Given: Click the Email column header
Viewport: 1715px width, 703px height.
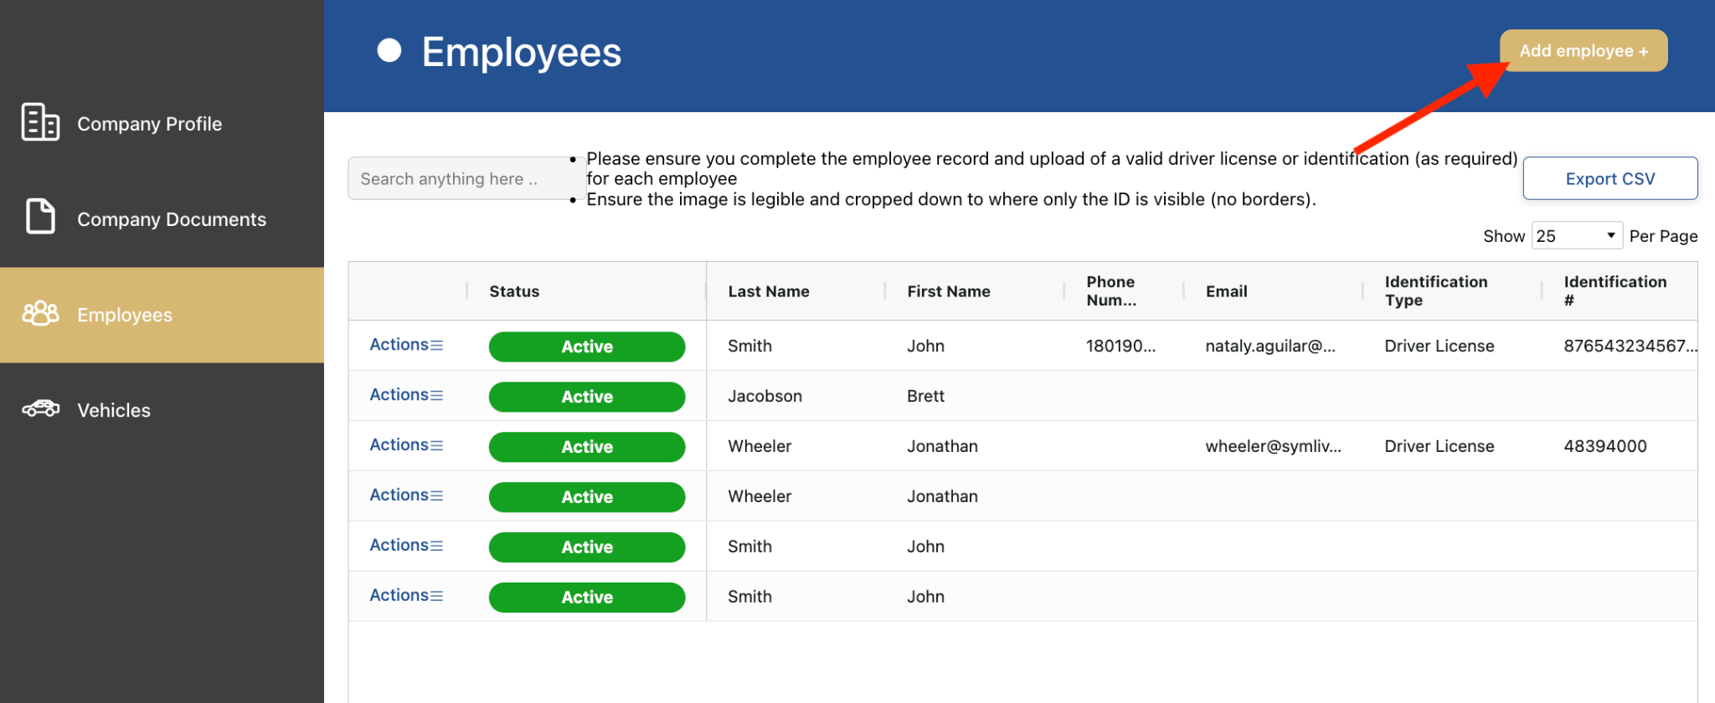Looking at the screenshot, I should pos(1226,291).
